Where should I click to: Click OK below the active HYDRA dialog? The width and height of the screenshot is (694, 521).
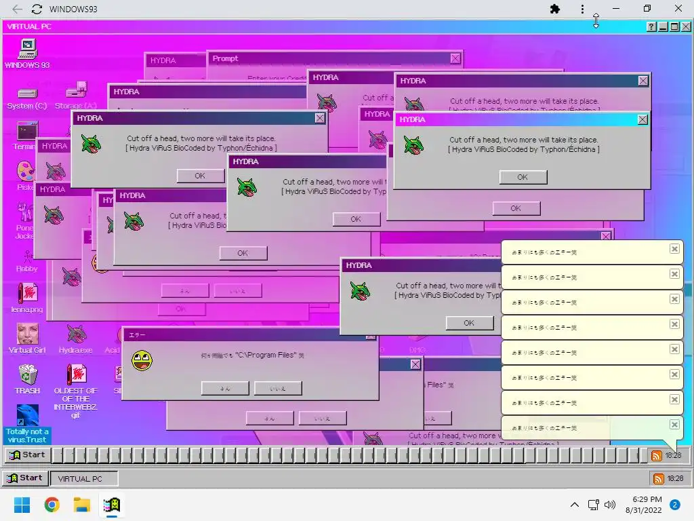tap(516, 208)
